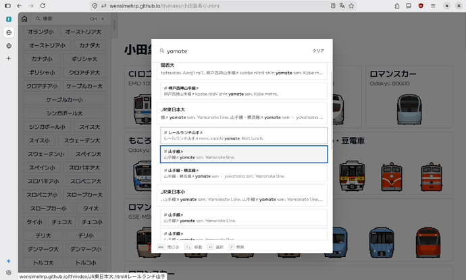The width and height of the screenshot is (466, 280).
Task: Open the カナダ小 sidebar button
Action: point(42,59)
